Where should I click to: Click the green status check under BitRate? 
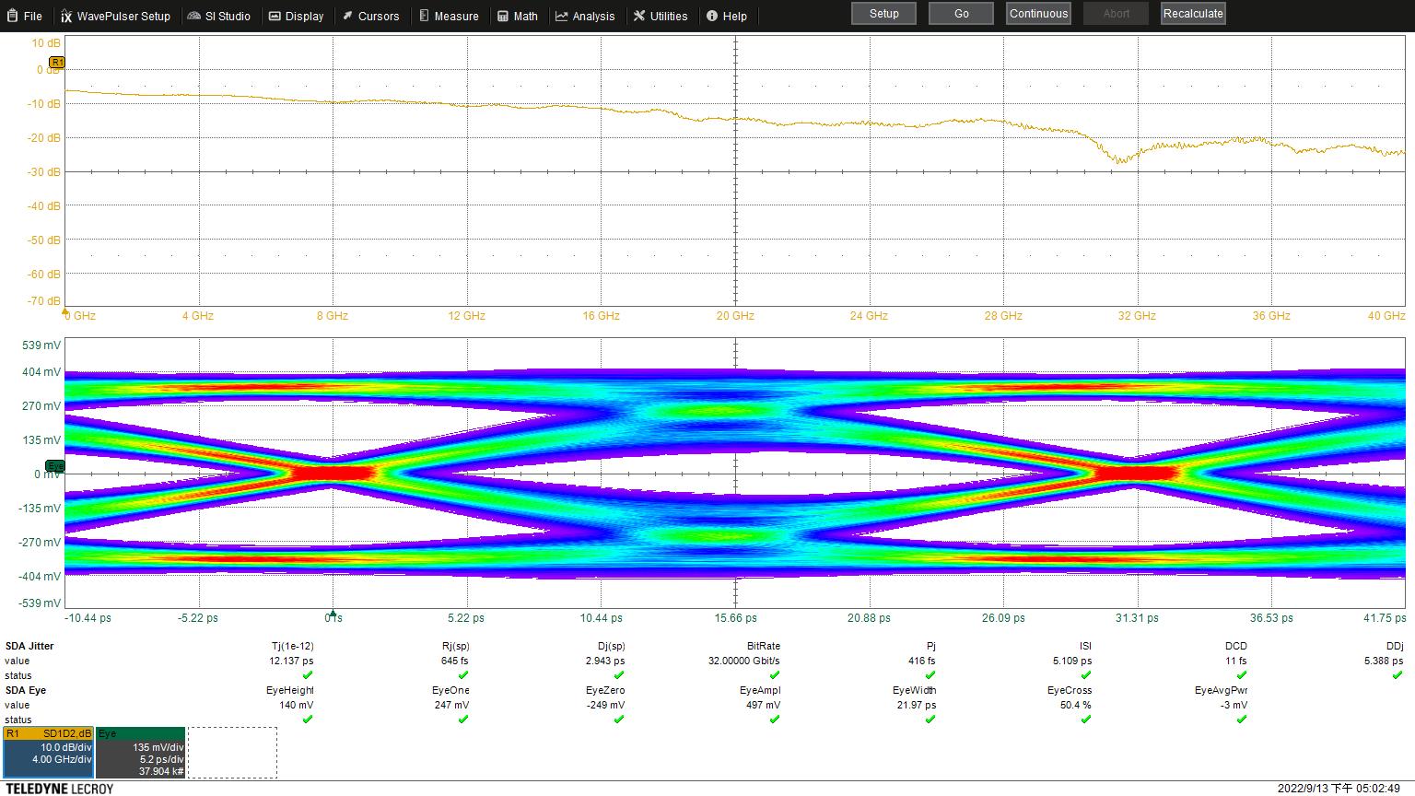pyautogui.click(x=775, y=675)
